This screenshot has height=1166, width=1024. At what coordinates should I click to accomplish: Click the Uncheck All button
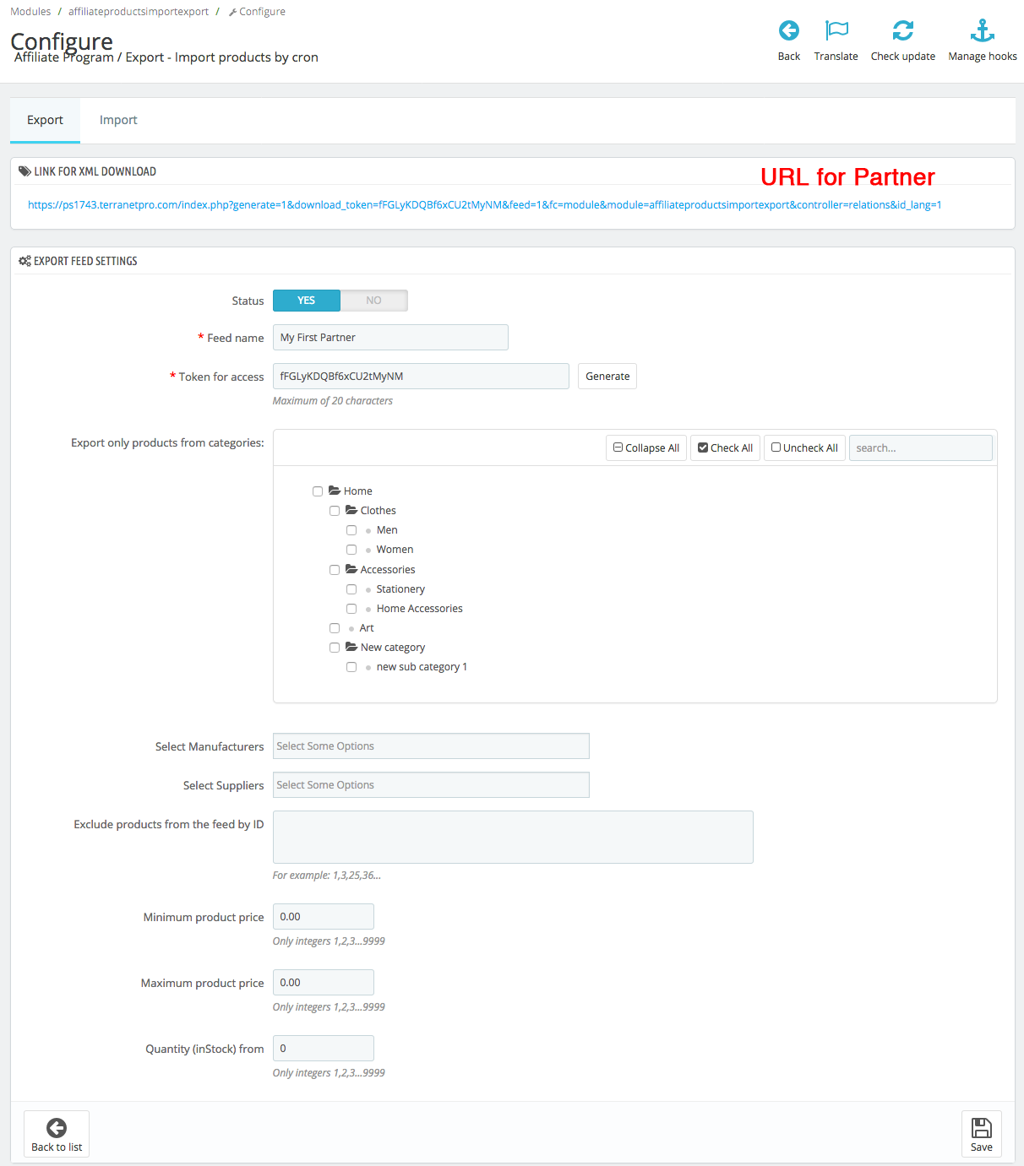804,448
